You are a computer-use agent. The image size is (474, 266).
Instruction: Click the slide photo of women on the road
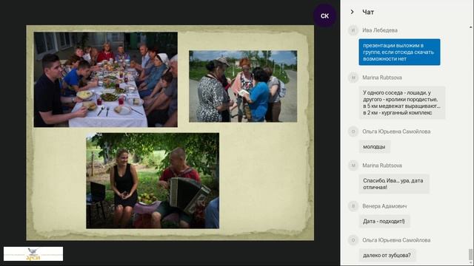(x=243, y=86)
